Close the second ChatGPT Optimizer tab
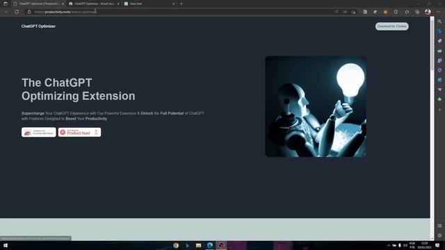Viewport: 445px width, 250px height. pyautogui.click(x=118, y=4)
